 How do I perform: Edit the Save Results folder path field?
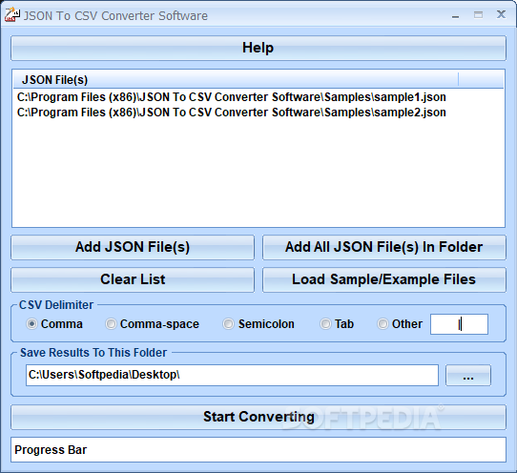[232, 375]
